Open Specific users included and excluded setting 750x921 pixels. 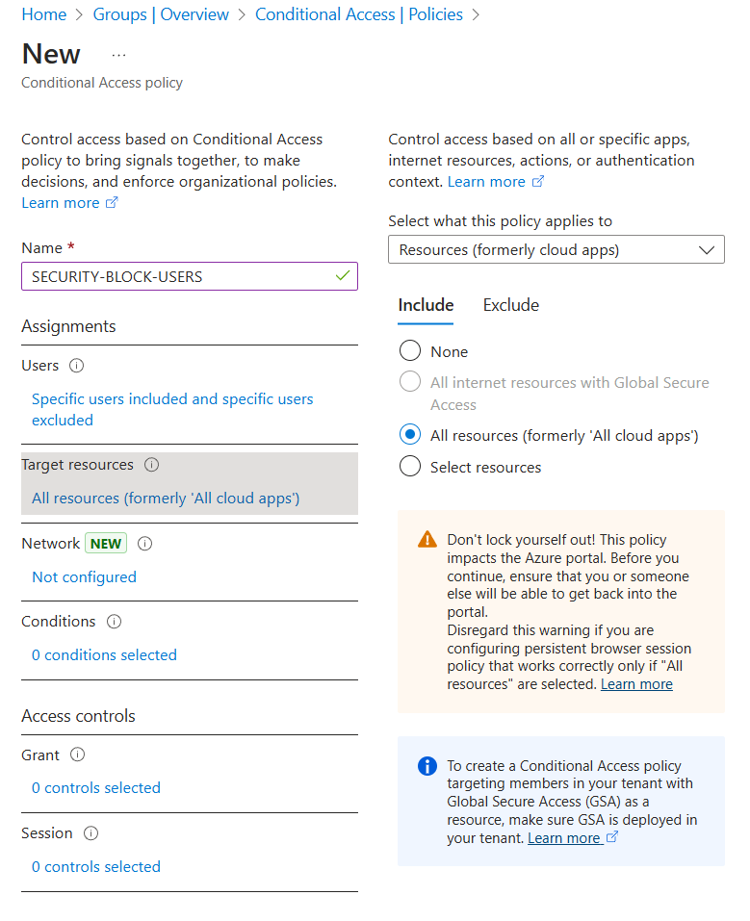(x=172, y=409)
